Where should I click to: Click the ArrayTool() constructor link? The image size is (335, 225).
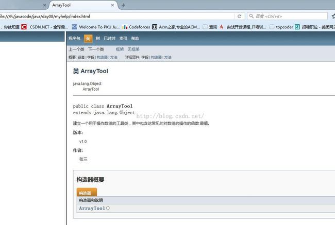[x=92, y=208]
